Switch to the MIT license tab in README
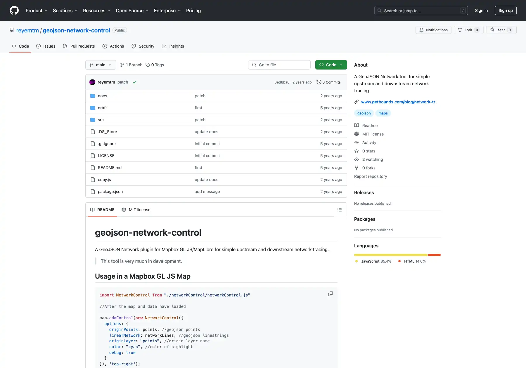Screen dimensions: 526x368 136,210
